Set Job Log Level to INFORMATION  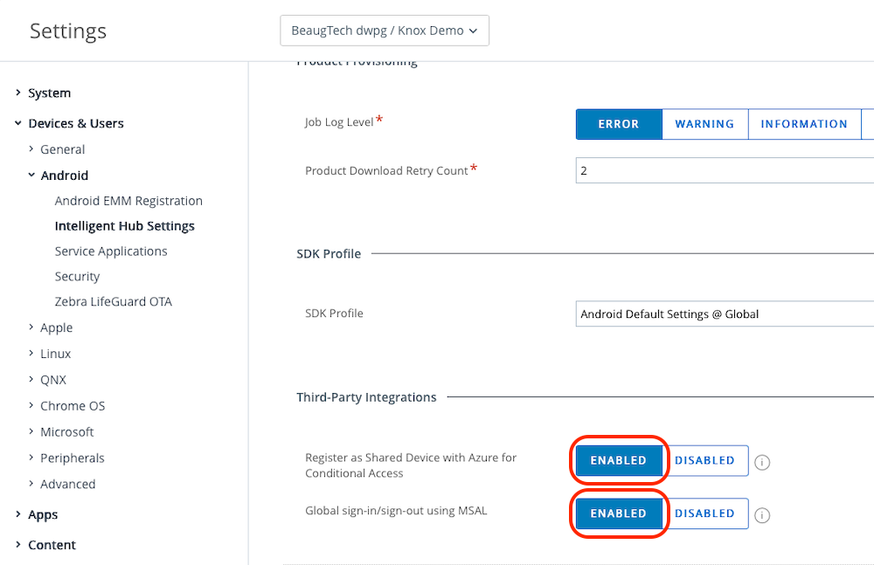click(x=804, y=124)
